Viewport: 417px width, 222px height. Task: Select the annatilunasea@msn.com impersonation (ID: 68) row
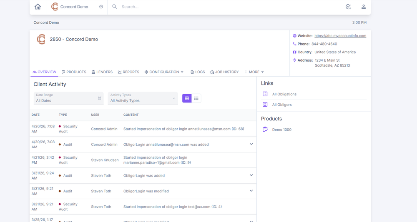coord(143,129)
